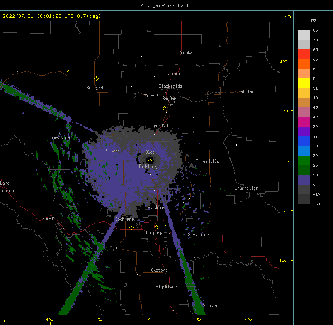Click the 0 tick on the bottom axis
Image resolution: width=333 pixels, height=325 pixels.
(x=149, y=320)
